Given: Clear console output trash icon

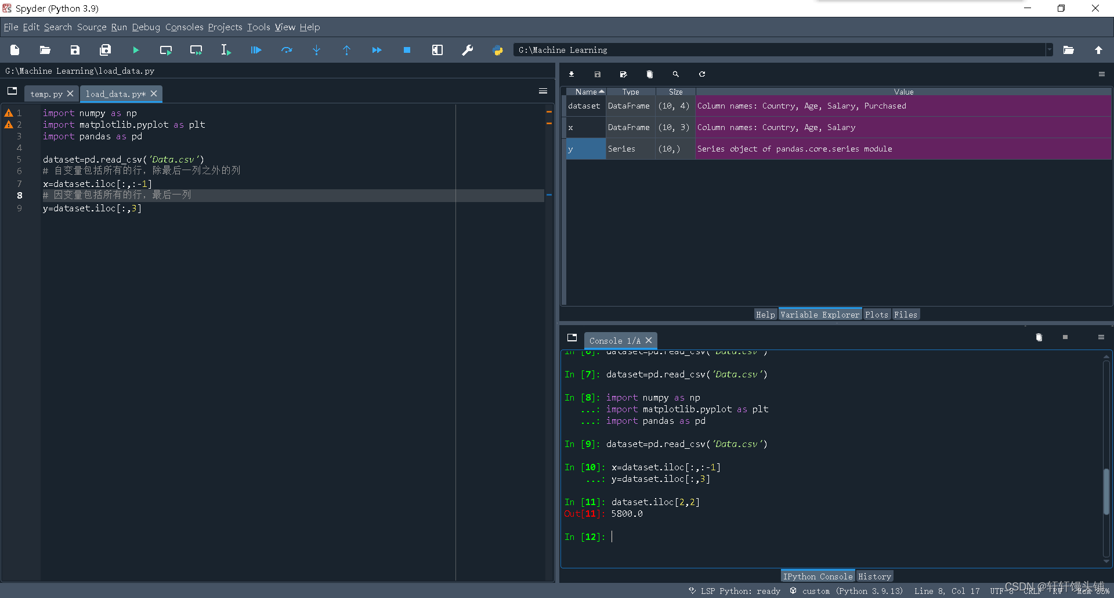Looking at the screenshot, I should coord(1039,337).
